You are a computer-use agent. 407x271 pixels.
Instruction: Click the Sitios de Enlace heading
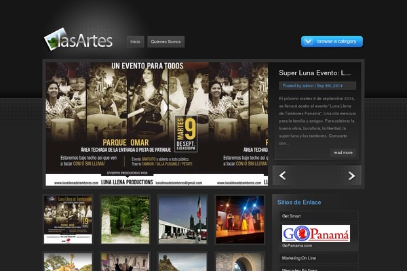(299, 203)
